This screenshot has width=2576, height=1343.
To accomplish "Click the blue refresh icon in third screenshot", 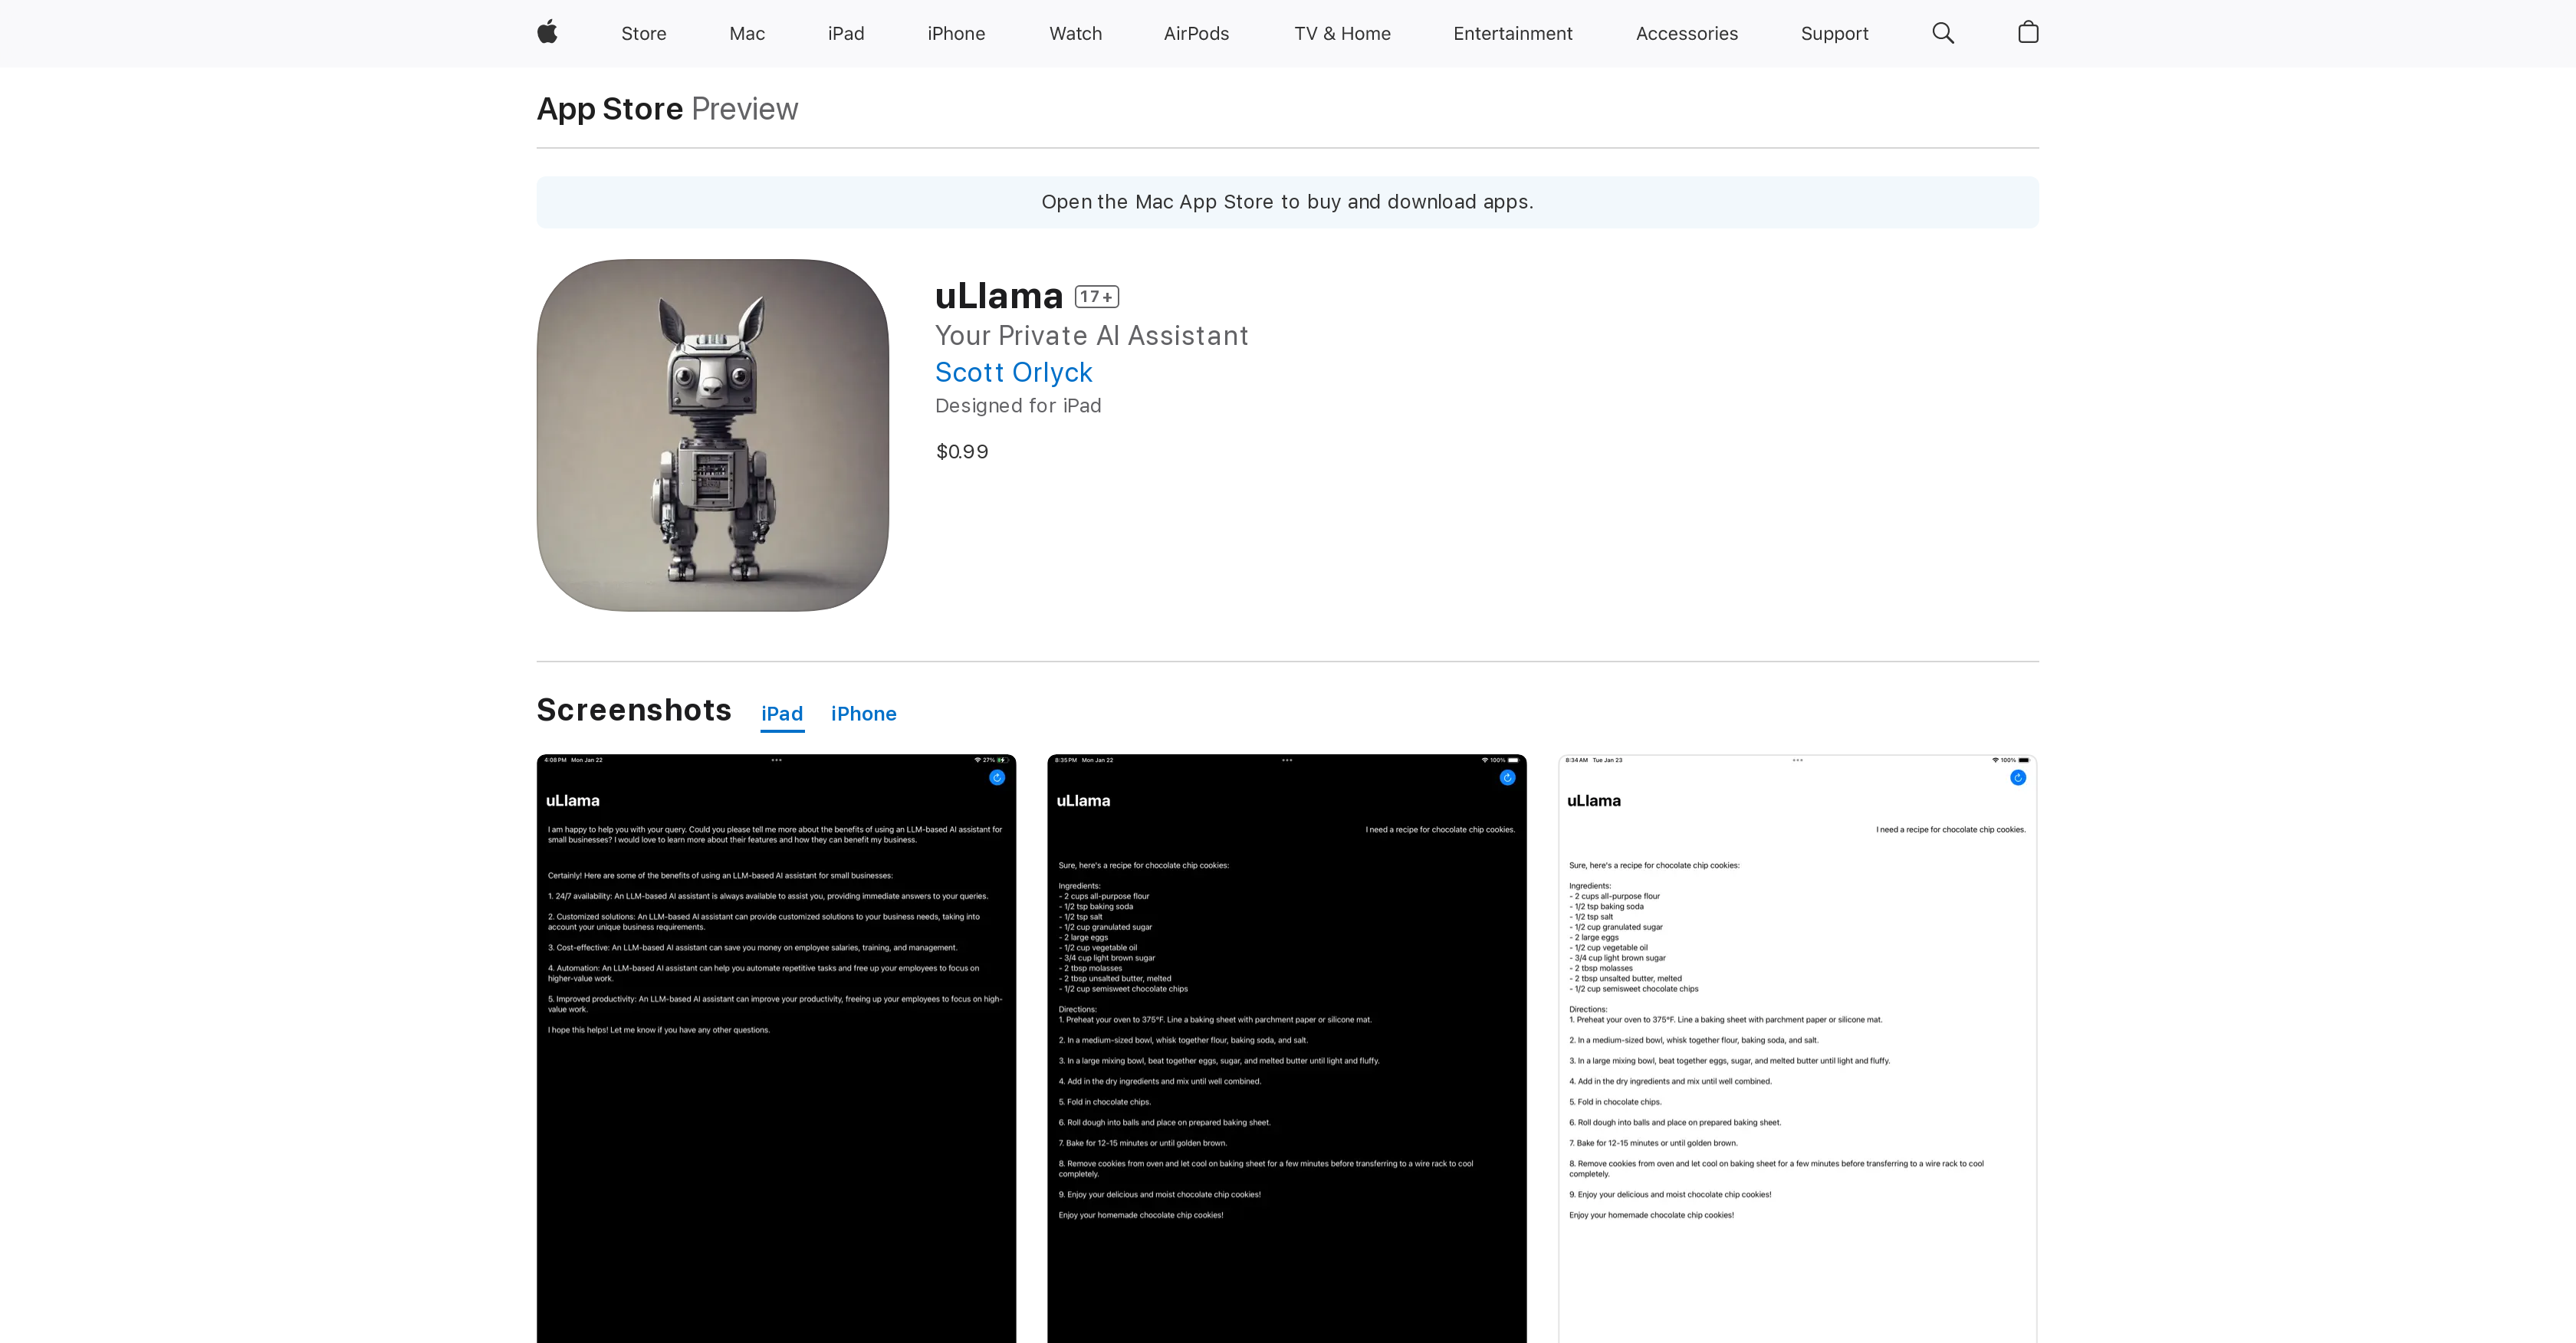I will pyautogui.click(x=2017, y=777).
